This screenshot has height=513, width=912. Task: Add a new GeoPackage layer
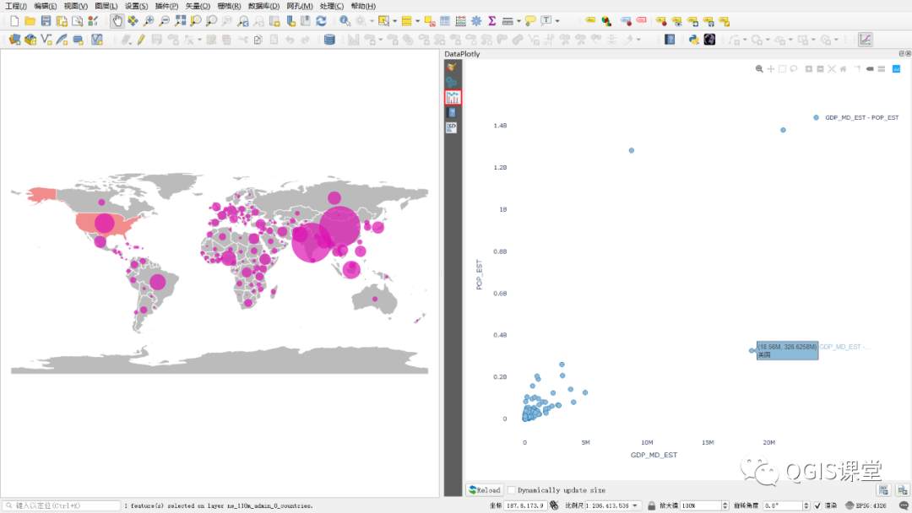(x=30, y=40)
